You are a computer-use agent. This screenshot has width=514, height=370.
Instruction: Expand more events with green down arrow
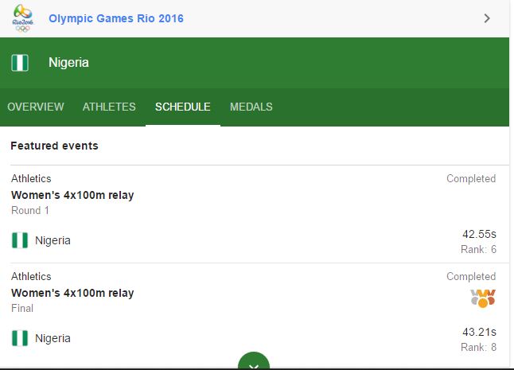pos(254,360)
